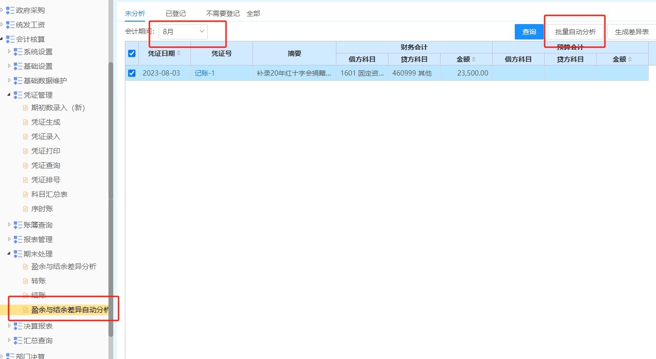Toggle the select-all checkbox in table header
The width and height of the screenshot is (656, 359).
point(132,53)
